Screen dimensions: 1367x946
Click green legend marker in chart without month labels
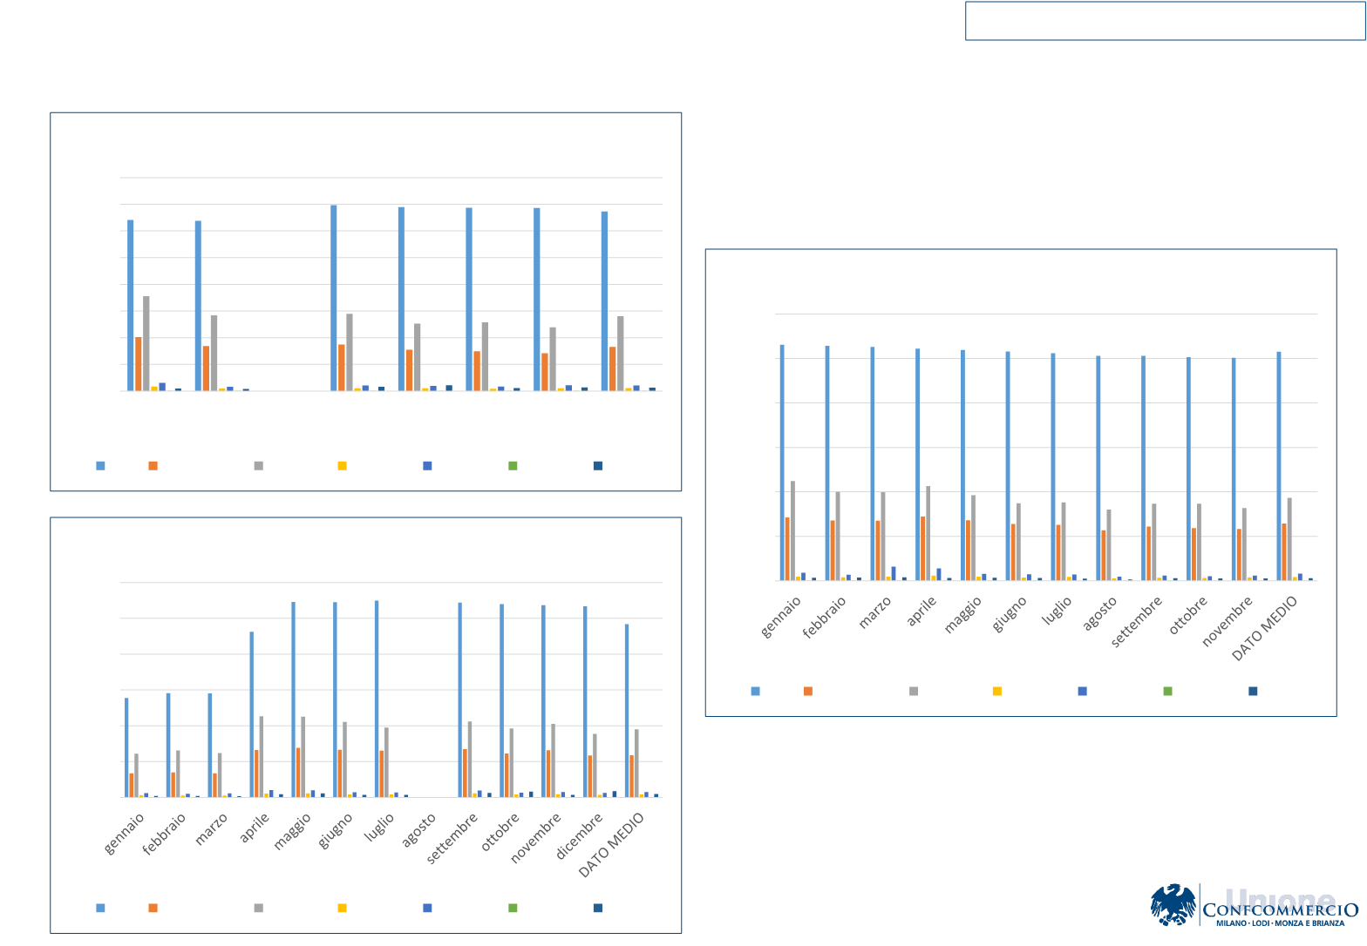tap(513, 466)
